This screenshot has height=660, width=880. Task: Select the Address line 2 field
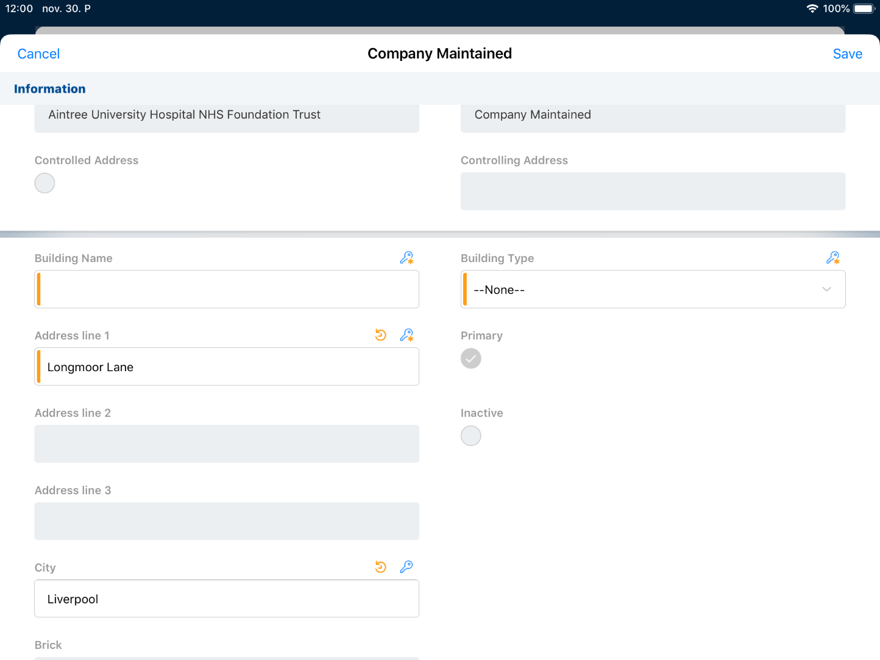tap(227, 444)
